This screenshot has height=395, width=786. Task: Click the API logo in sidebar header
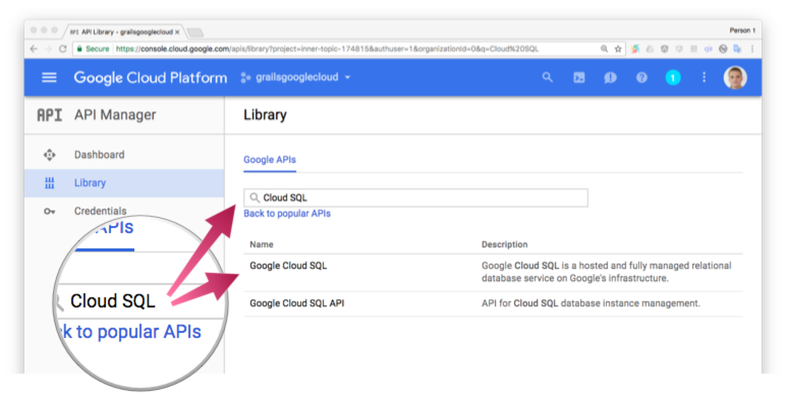50,115
